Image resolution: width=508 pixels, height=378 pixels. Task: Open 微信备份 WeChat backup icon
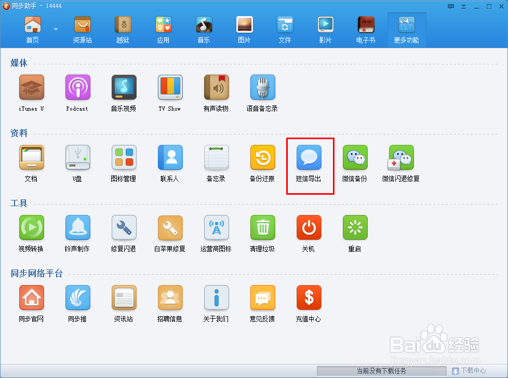pyautogui.click(x=355, y=157)
